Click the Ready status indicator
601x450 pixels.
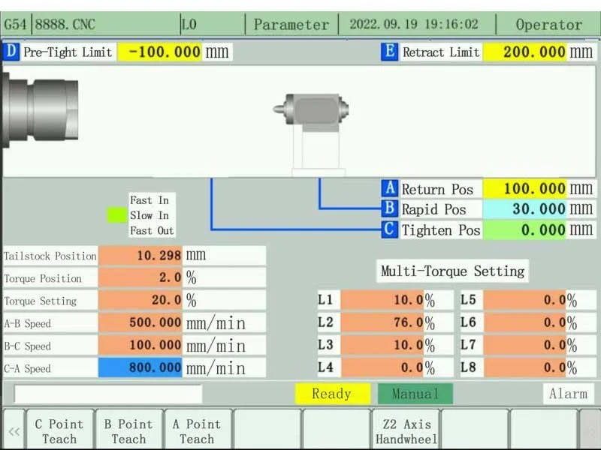click(332, 394)
